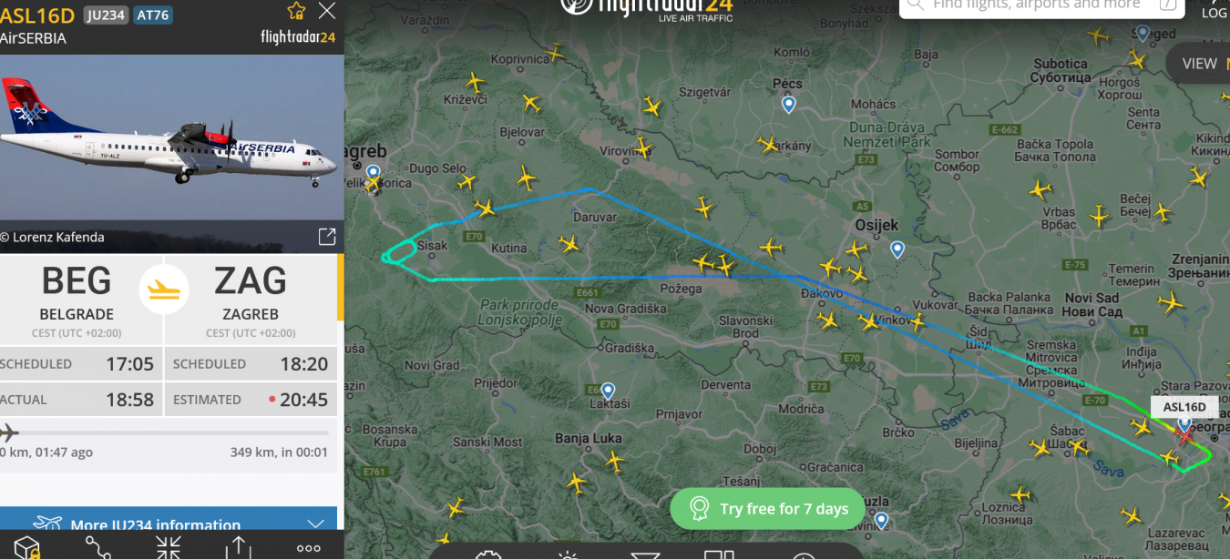
Task: Select the ASL16D aircraft label on map
Action: 1184,407
